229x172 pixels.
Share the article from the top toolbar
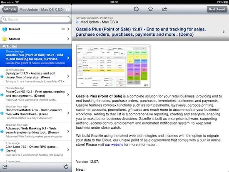[164, 9]
